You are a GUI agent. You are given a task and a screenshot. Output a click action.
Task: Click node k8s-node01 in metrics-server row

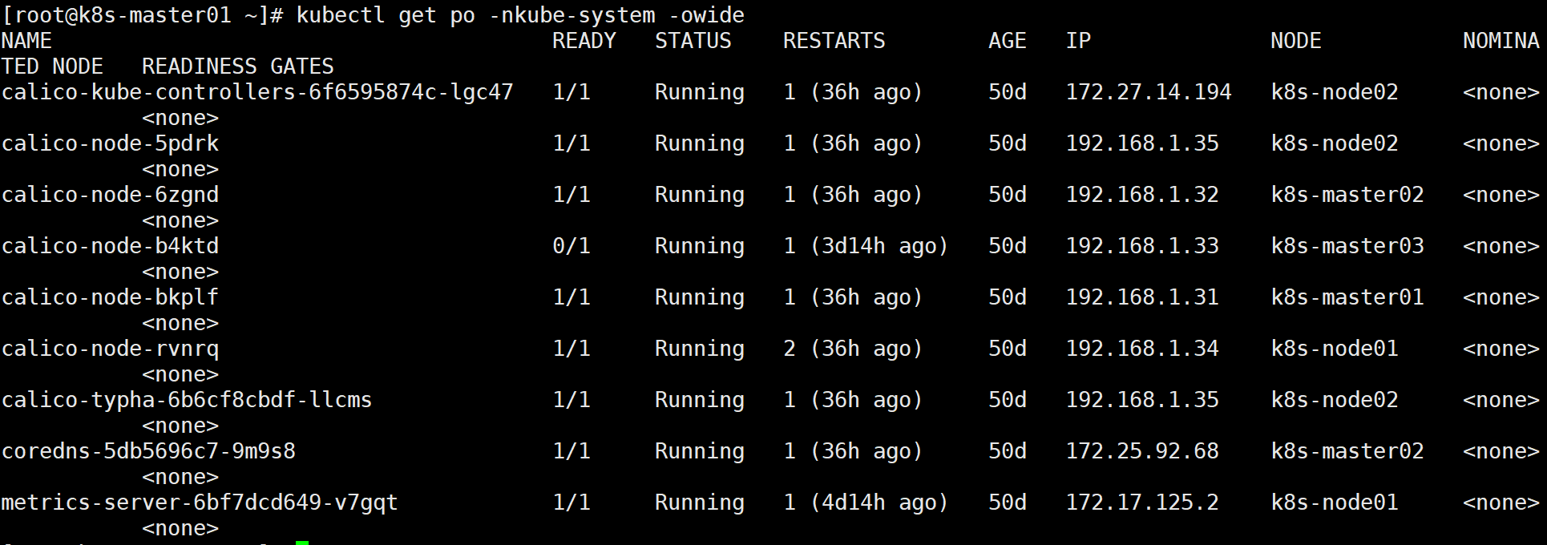[1335, 503]
